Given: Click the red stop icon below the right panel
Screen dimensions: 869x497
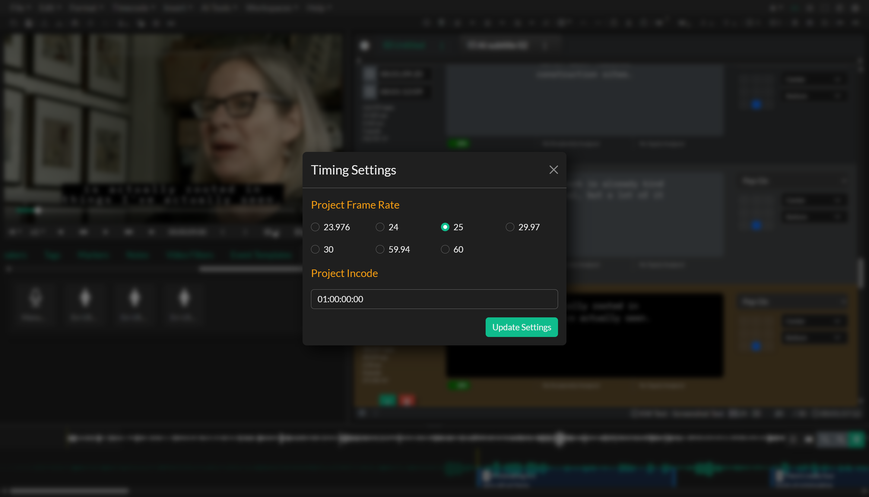Looking at the screenshot, I should point(408,400).
